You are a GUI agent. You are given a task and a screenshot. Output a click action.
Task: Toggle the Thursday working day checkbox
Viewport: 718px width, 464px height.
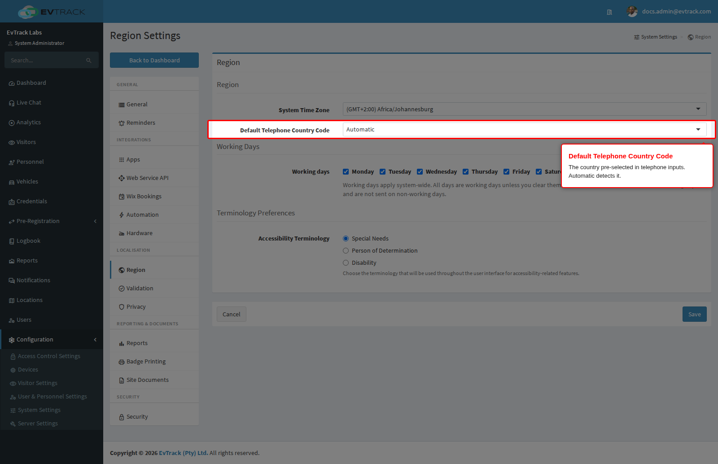(x=466, y=172)
